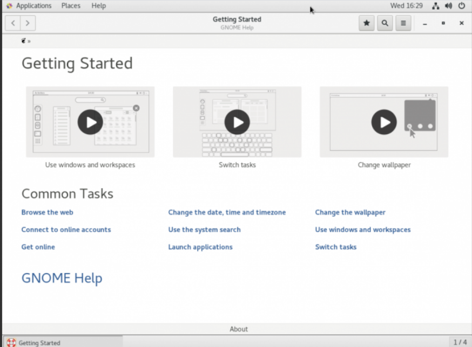Screen dimensions: 472x347
Task: Click the 1 / 4 workspace indicator
Action: click(460, 342)
